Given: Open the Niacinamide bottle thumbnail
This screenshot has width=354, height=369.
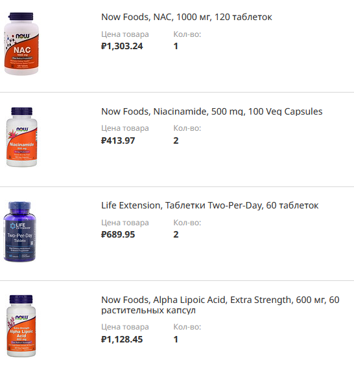Looking at the screenshot, I should (21, 137).
